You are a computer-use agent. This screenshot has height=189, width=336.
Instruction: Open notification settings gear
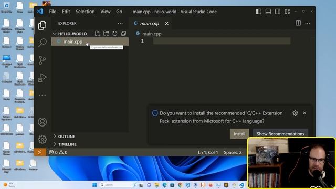click(x=295, y=113)
